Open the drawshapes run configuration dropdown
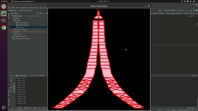 coord(170,10)
